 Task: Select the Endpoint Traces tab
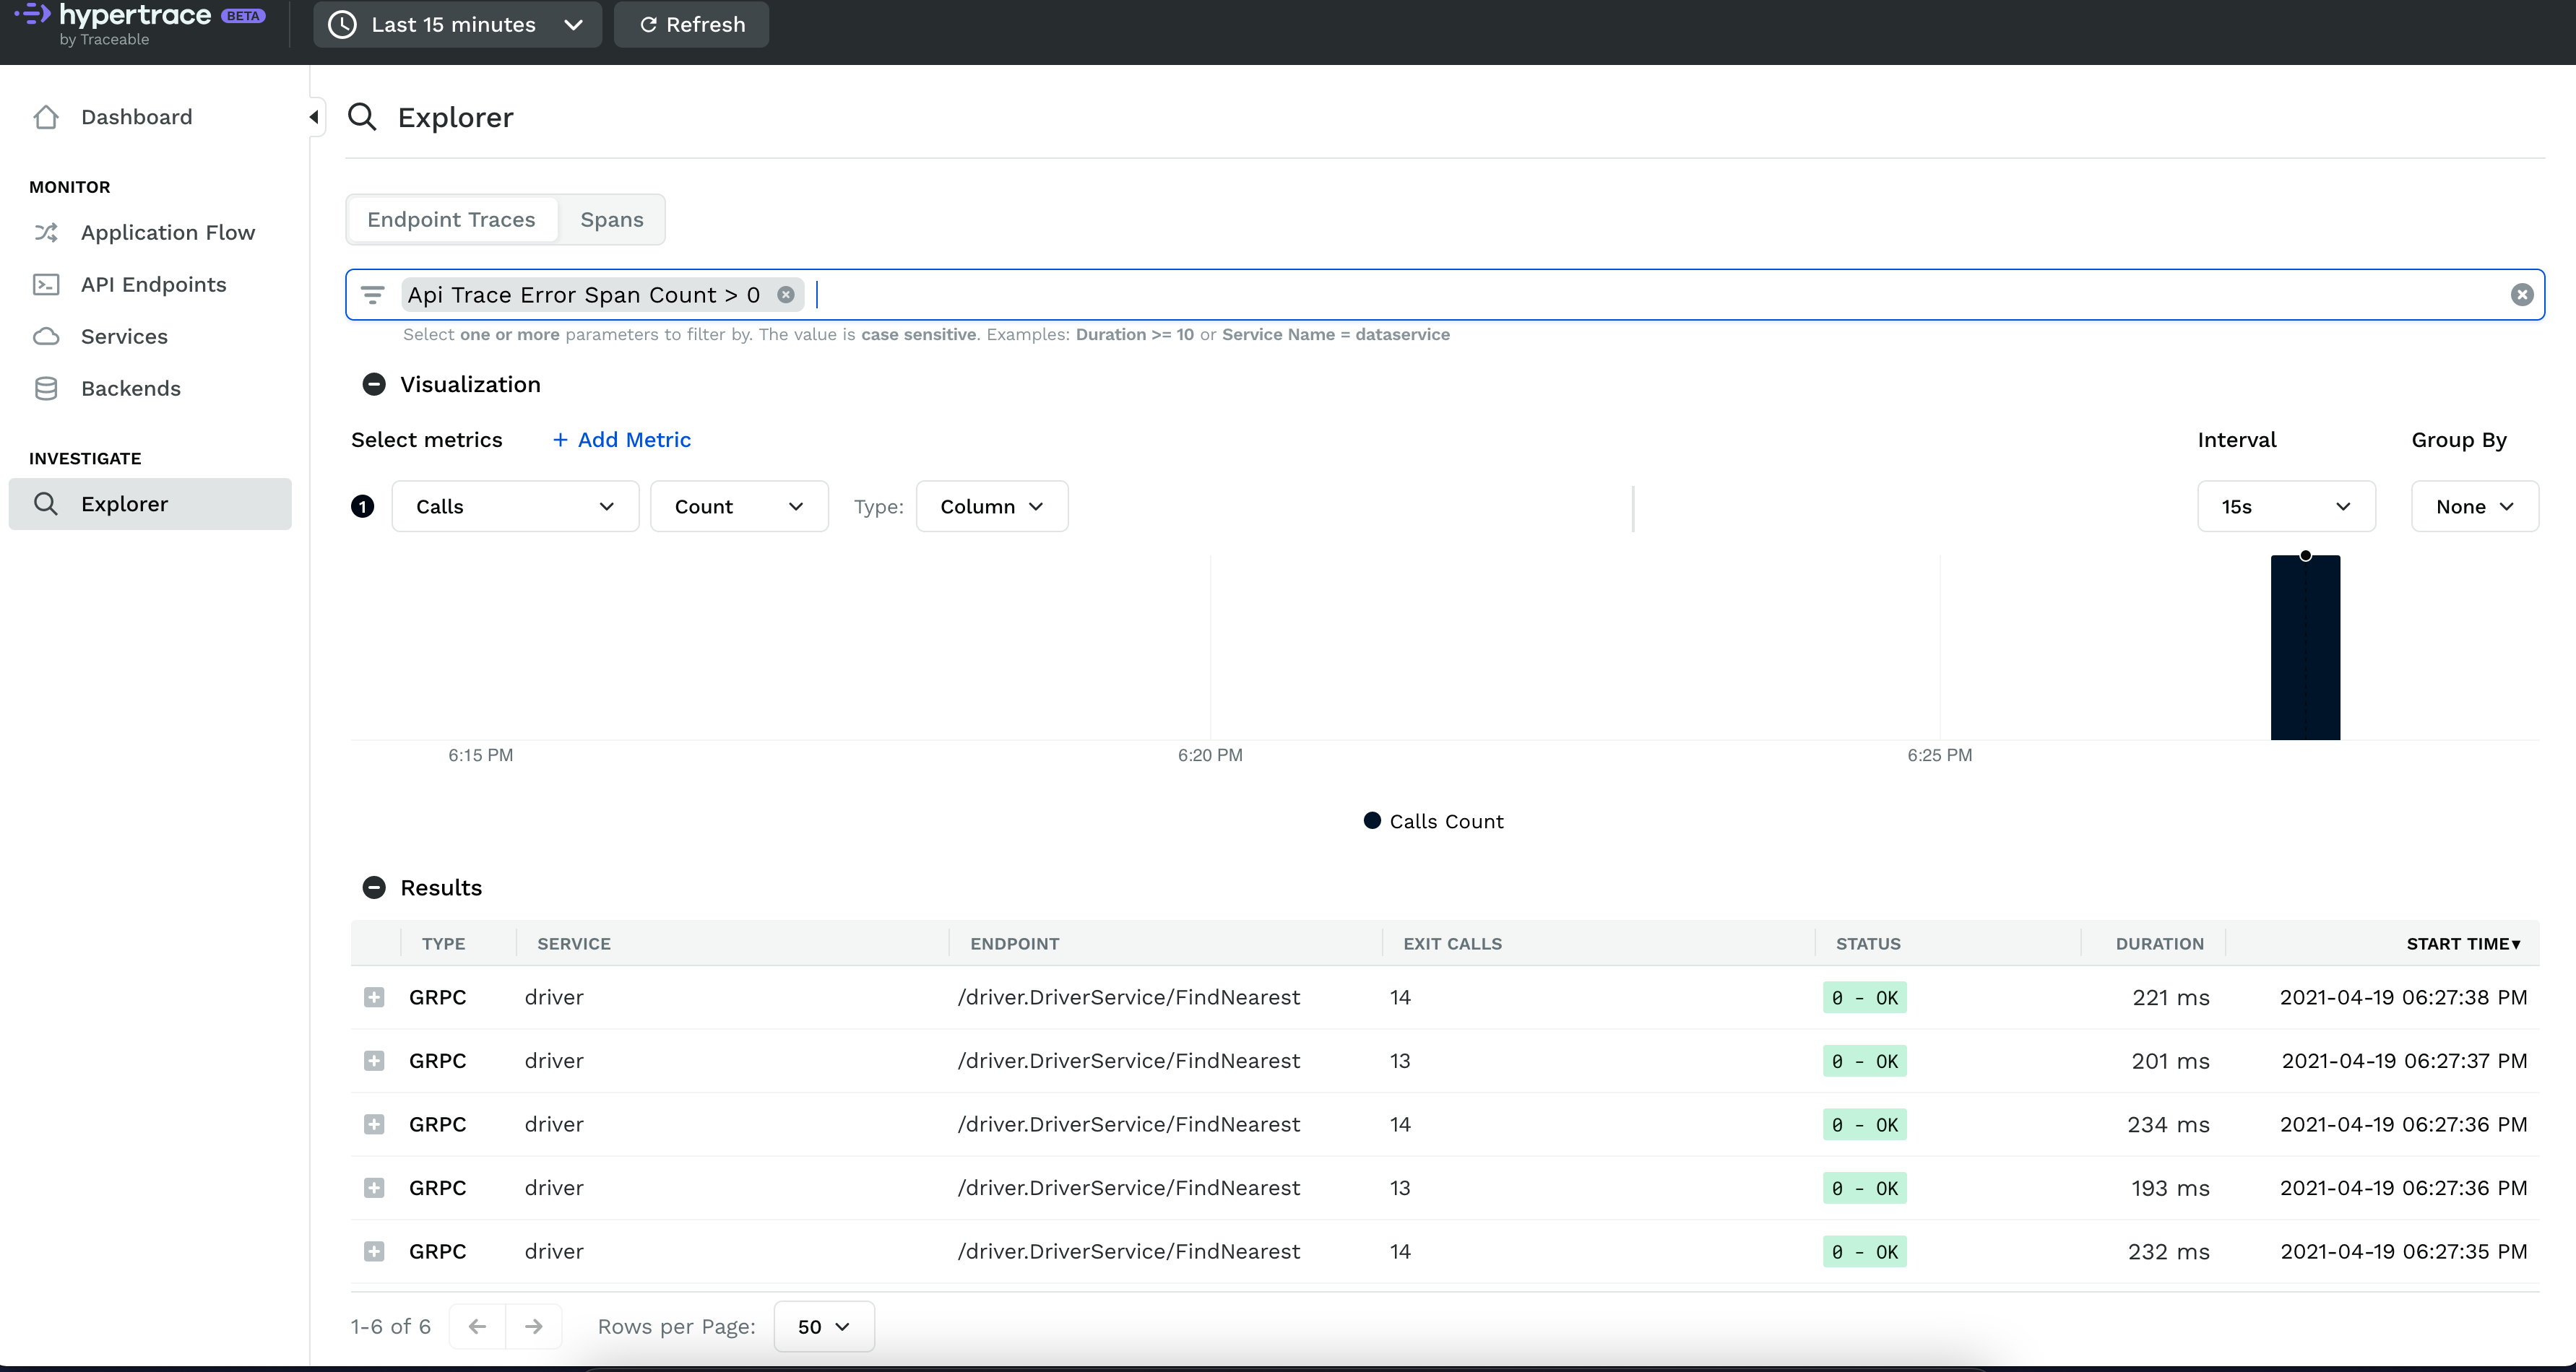(451, 220)
